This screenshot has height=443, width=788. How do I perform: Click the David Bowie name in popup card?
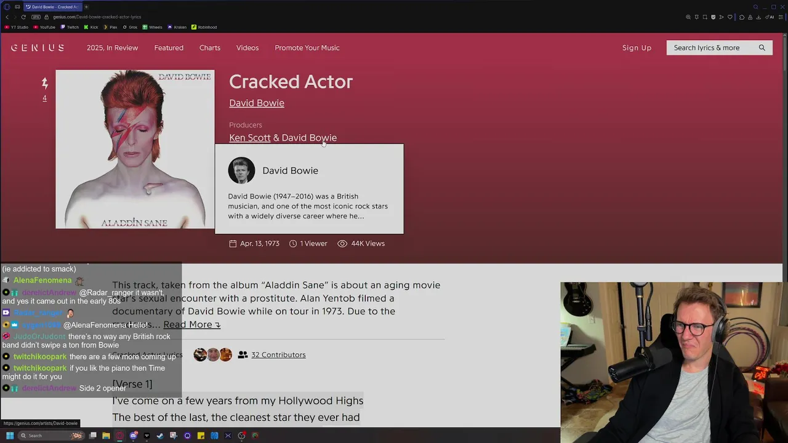pyautogui.click(x=291, y=170)
